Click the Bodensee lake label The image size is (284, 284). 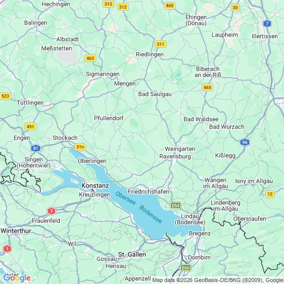pyautogui.click(x=150, y=214)
